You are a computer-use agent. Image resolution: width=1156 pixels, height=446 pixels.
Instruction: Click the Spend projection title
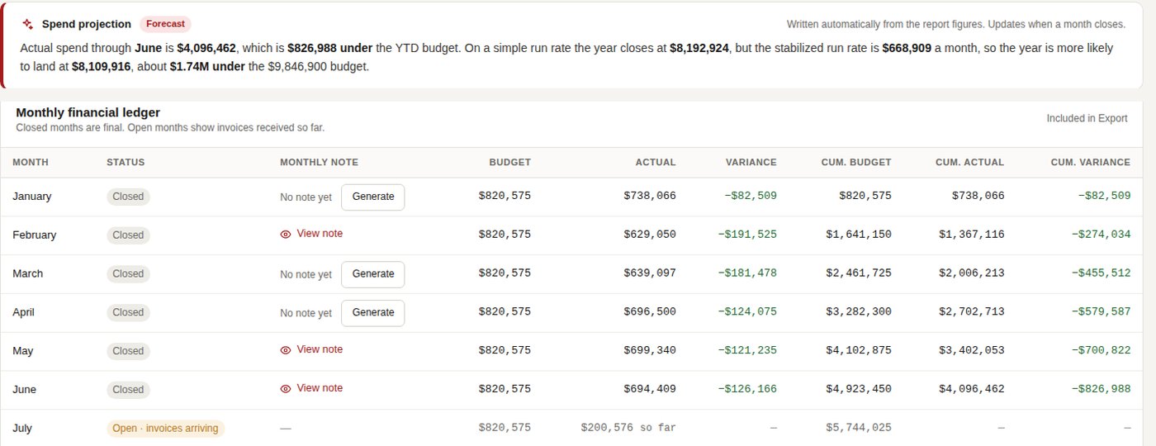(87, 24)
